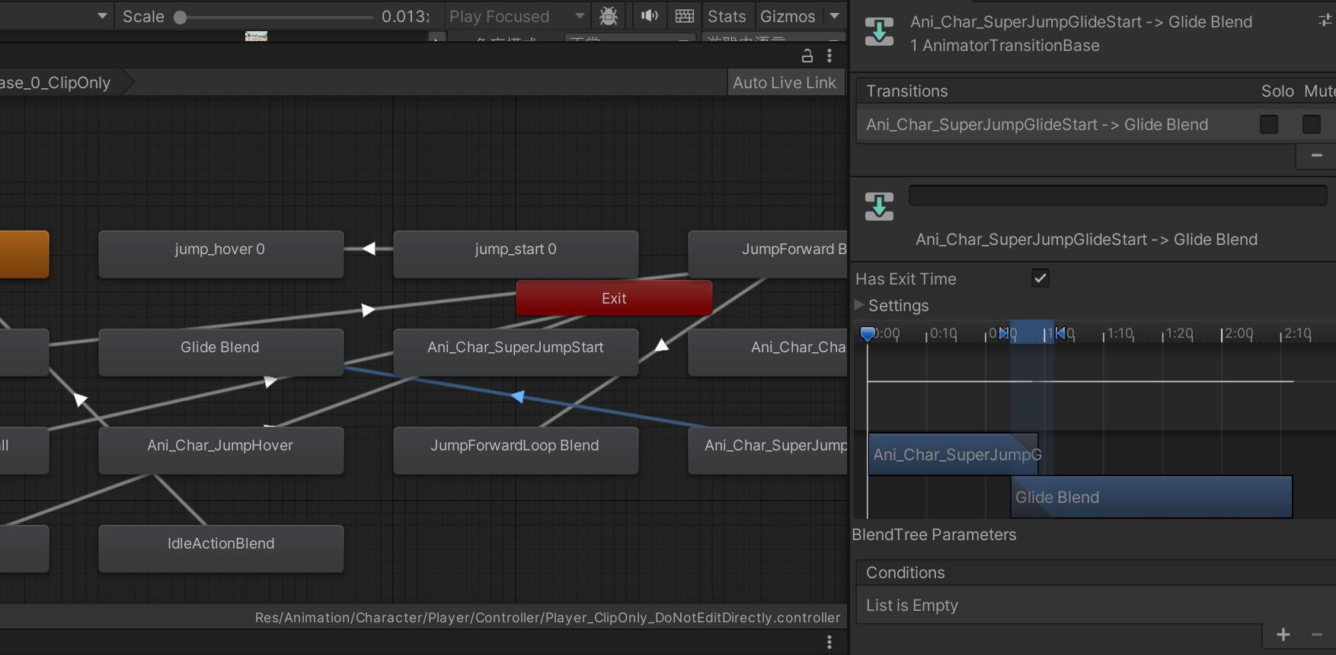Mute audio with the speaker icon
Viewport: 1336px width, 655px height.
coord(650,16)
